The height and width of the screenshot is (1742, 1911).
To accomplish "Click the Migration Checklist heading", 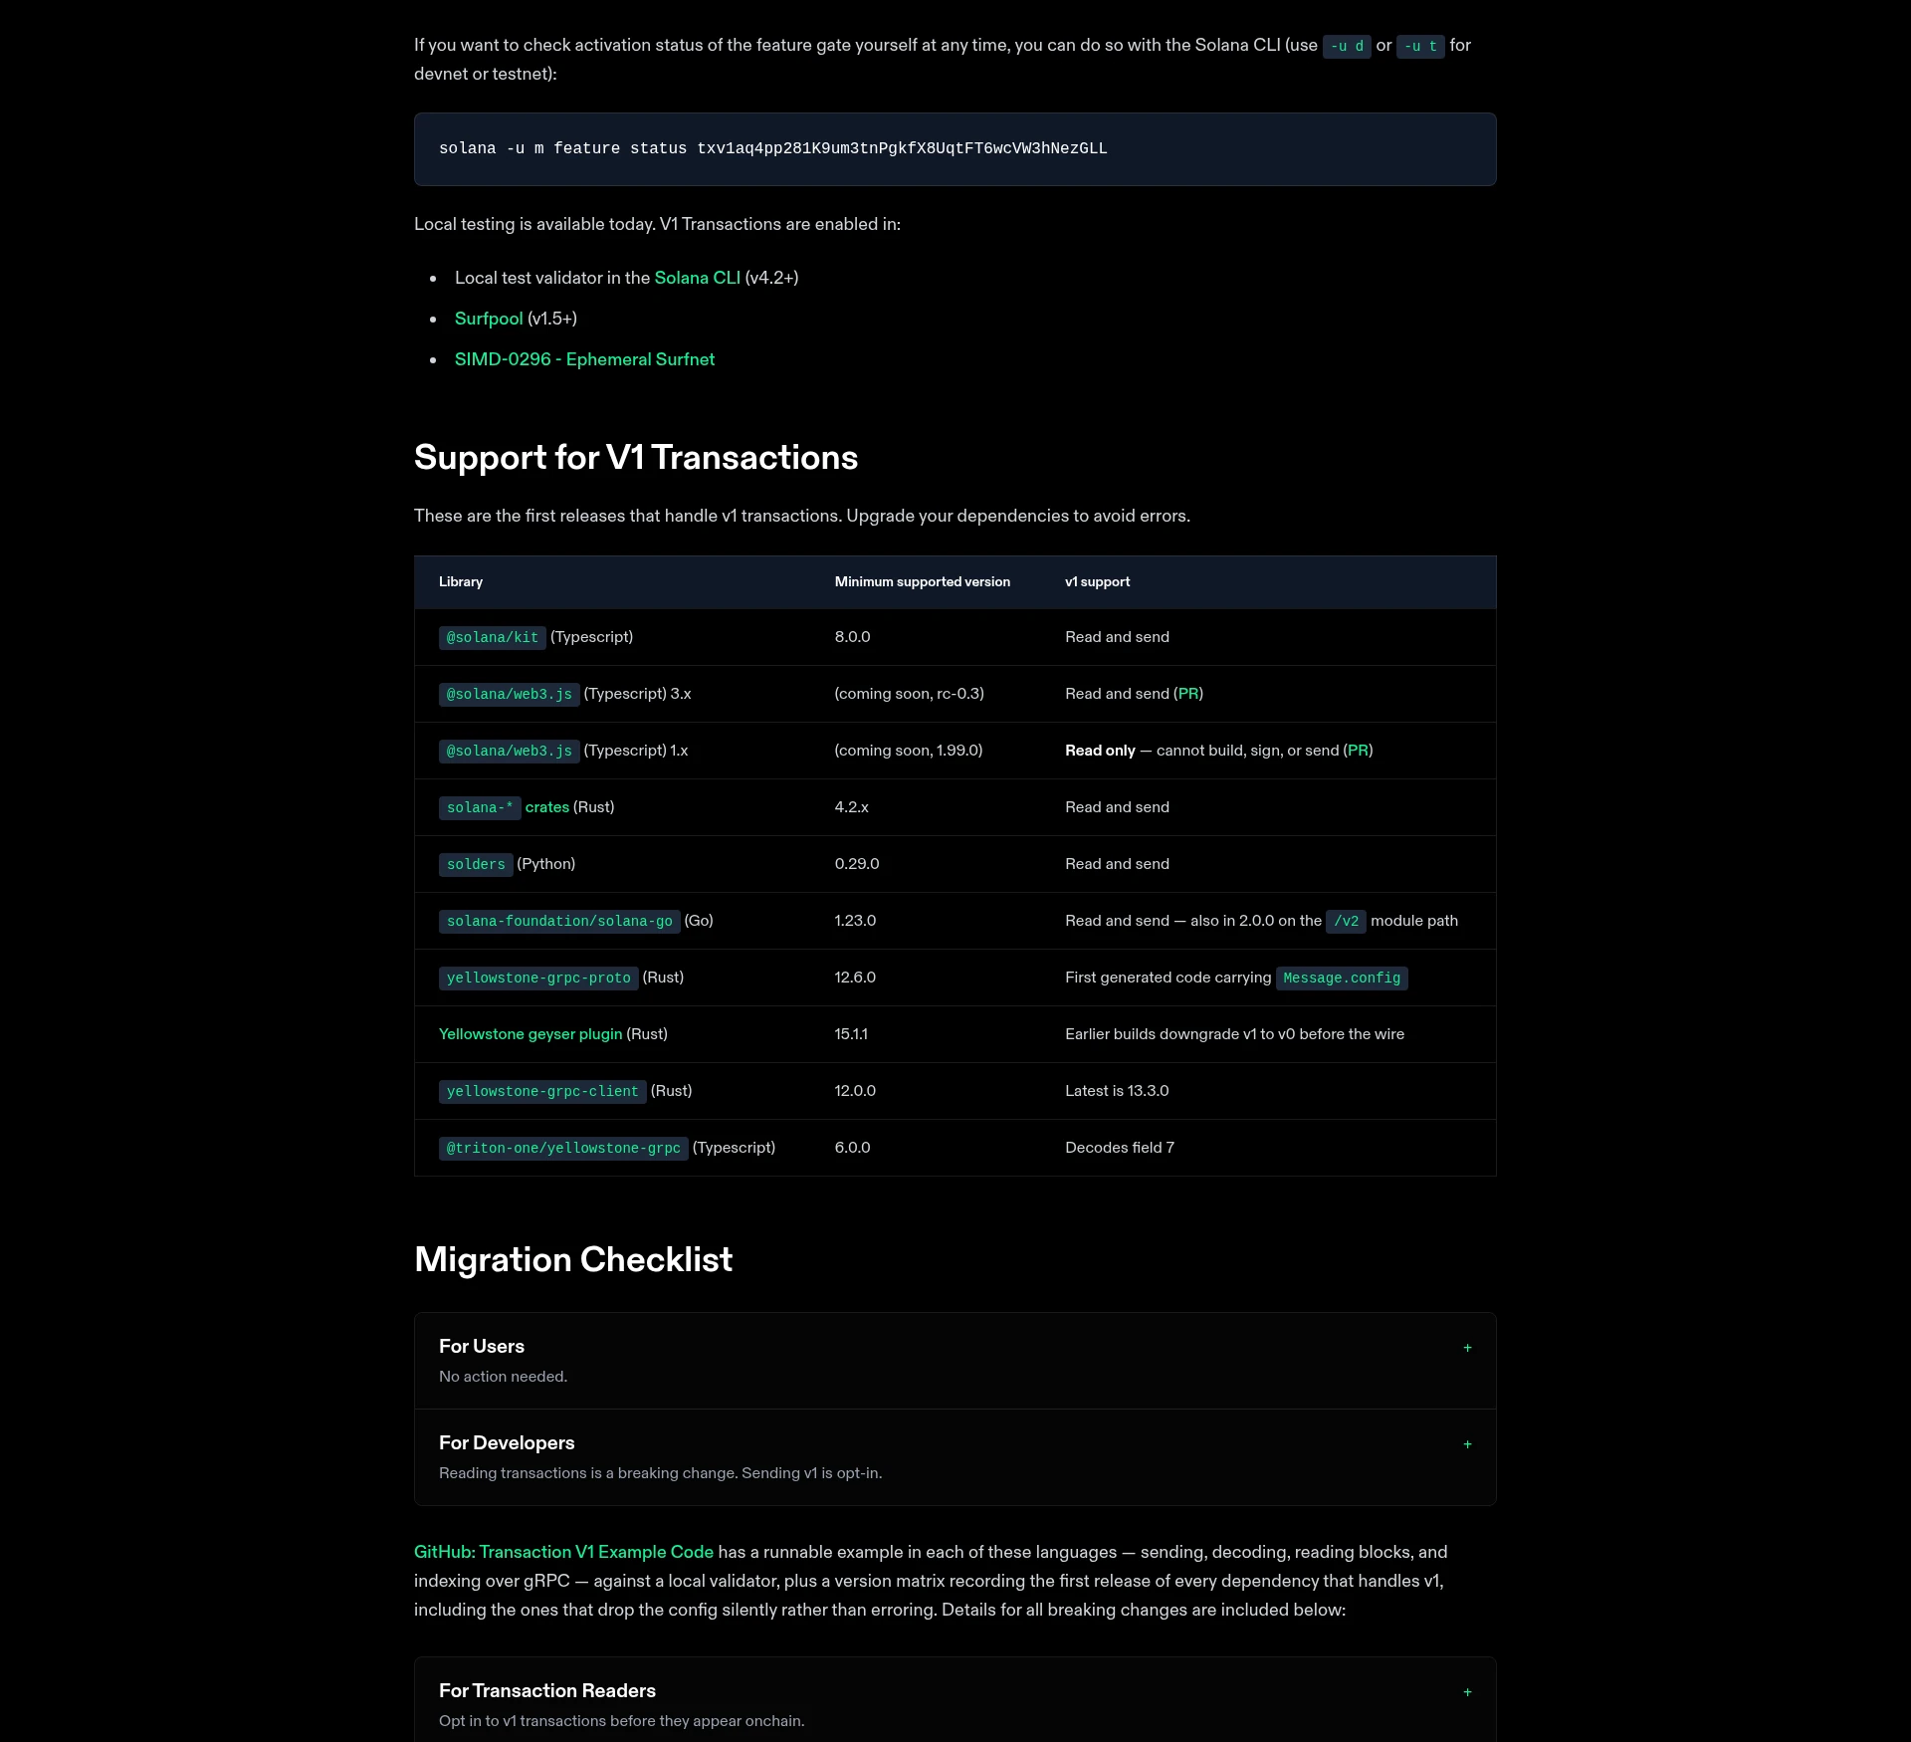I will tap(573, 1260).
